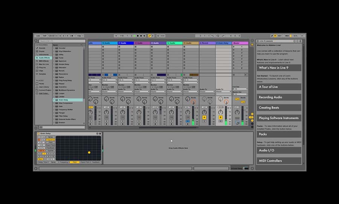Image resolution: width=339 pixels, height=204 pixels.
Task: Select Feedback on the Grain Delay X-axis tabs
Action: (96, 162)
